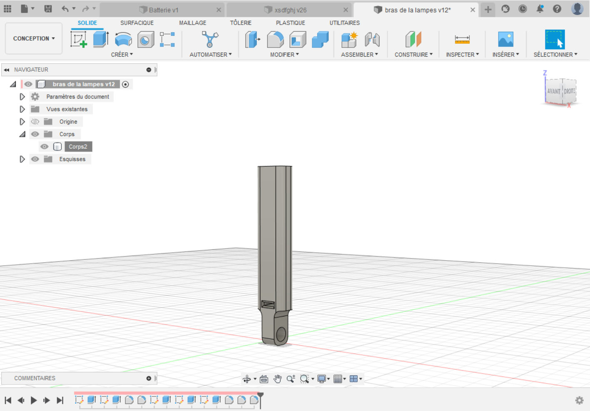Open the CONSTRUIRE dropdown menu
590x411 pixels.
pos(413,55)
